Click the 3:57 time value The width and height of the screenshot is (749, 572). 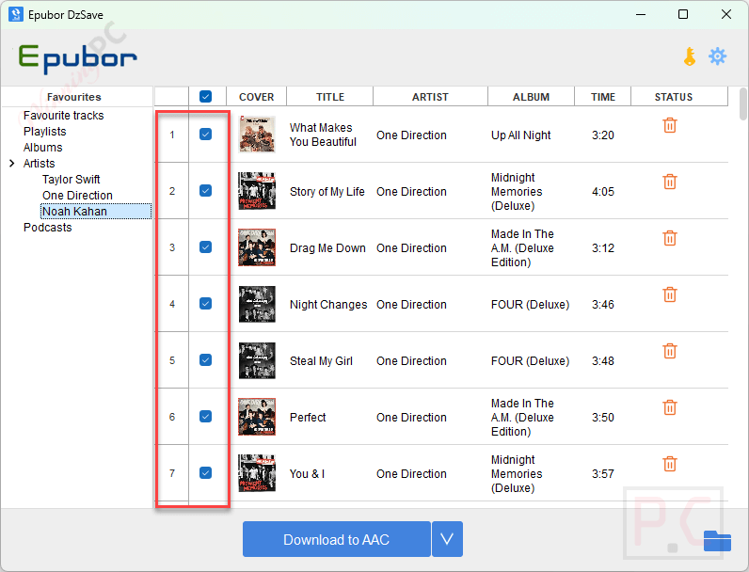[603, 473]
